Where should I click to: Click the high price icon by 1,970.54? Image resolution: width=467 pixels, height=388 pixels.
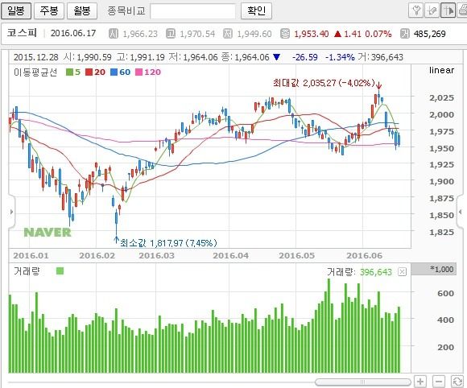(x=171, y=33)
